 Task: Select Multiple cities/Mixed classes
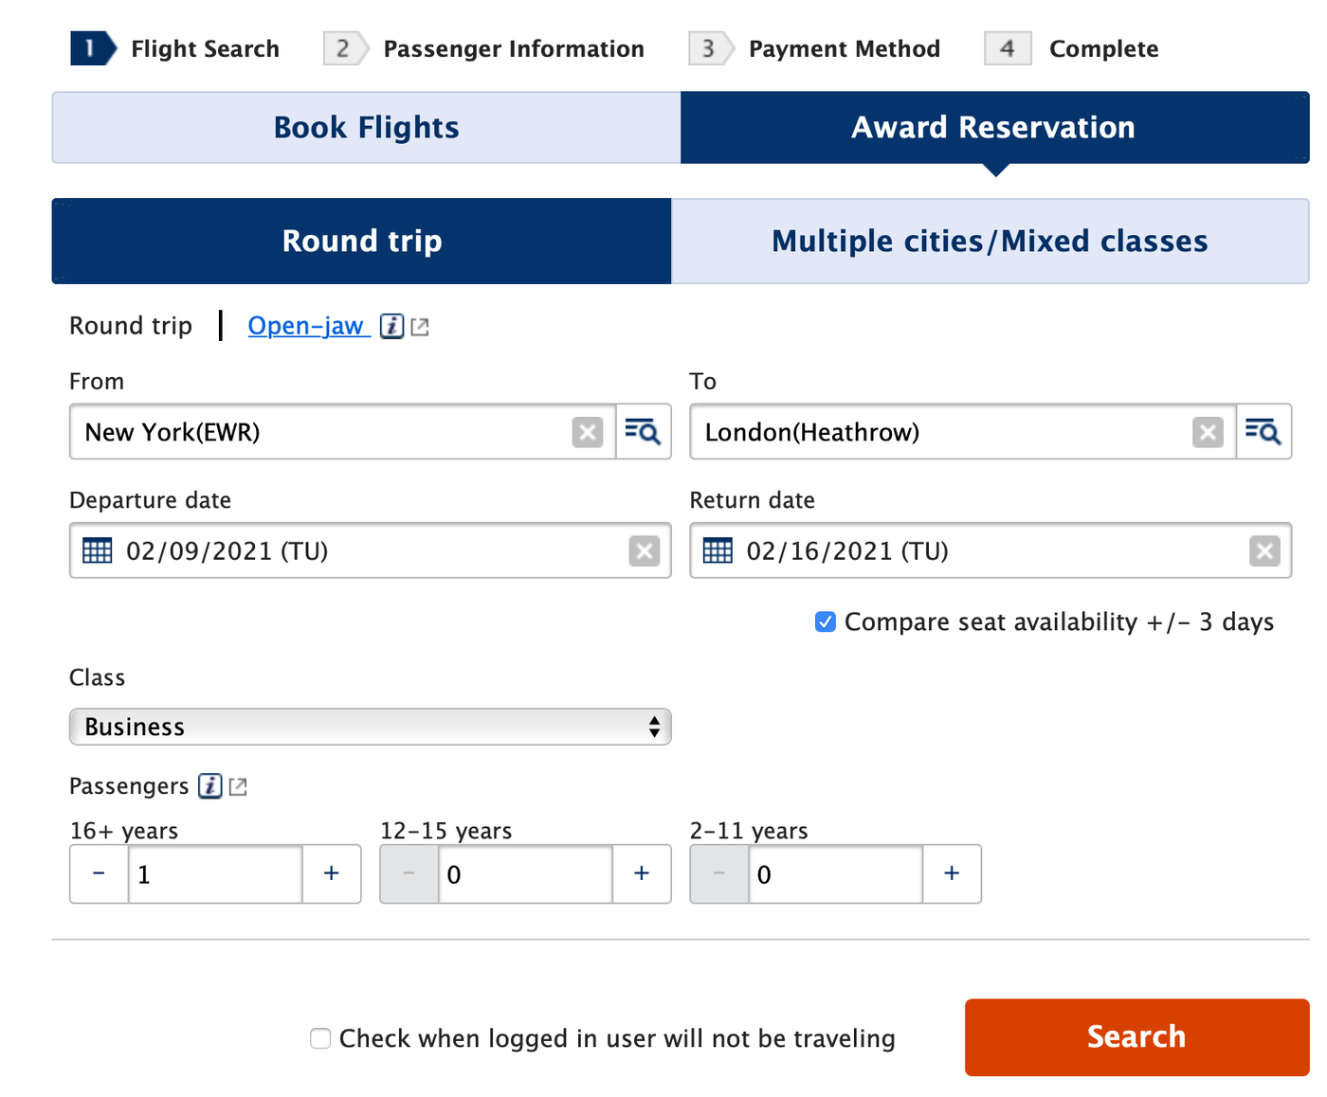click(990, 241)
